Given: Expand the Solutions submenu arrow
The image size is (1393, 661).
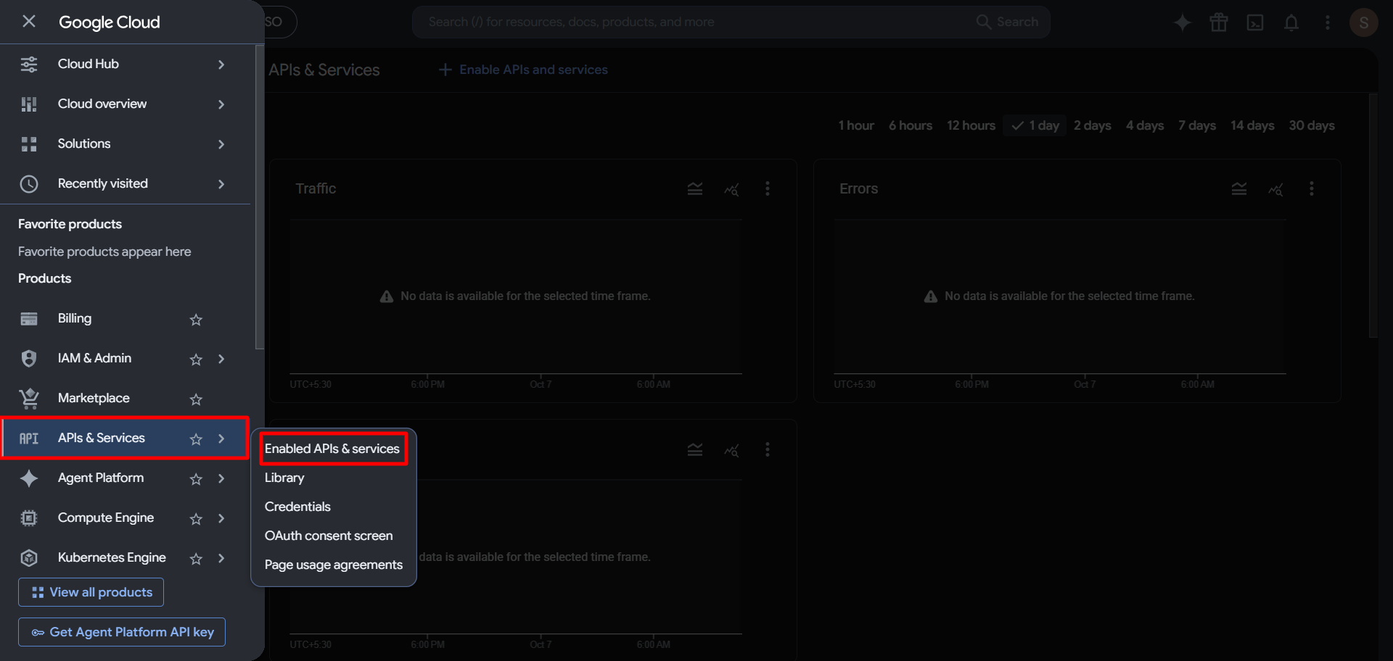Looking at the screenshot, I should coord(221,144).
